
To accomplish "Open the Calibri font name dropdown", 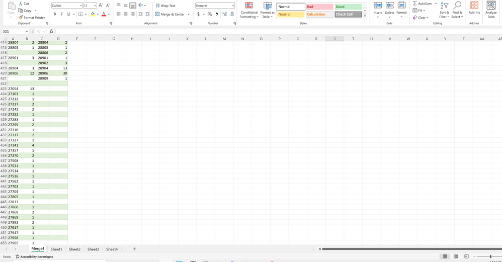I will (80, 6).
